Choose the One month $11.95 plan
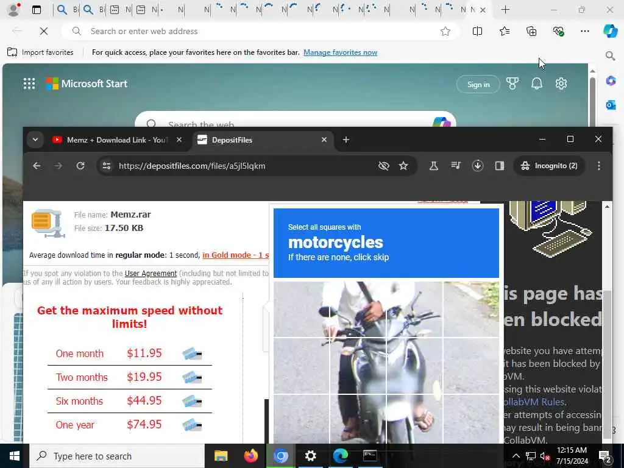 pyautogui.click(x=129, y=353)
